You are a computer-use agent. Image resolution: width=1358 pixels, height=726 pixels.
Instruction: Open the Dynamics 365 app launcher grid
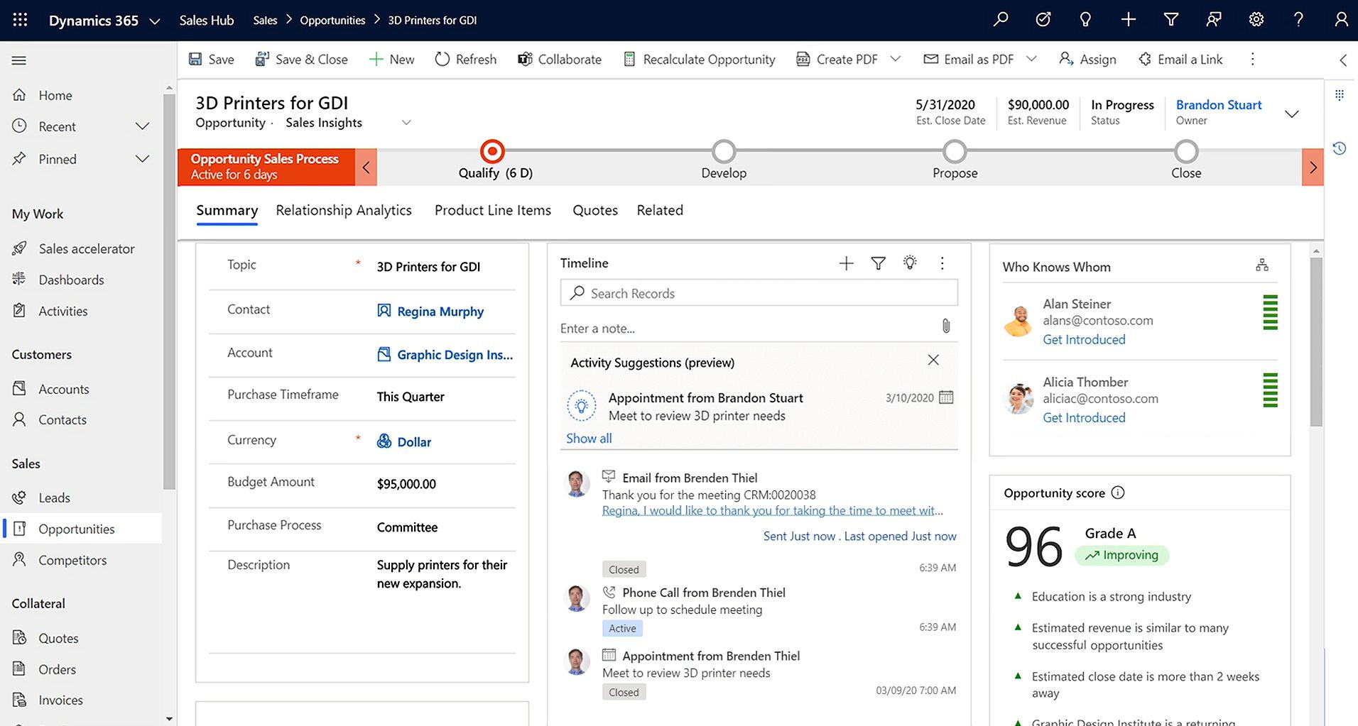tap(20, 20)
